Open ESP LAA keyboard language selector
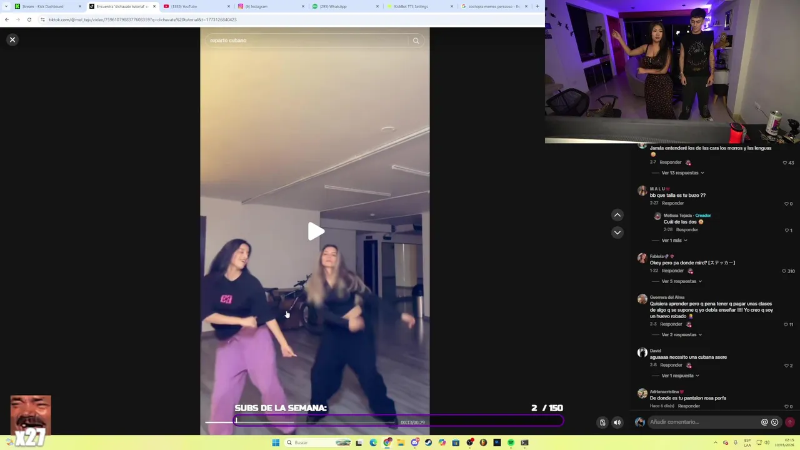This screenshot has height=450, width=800. pyautogui.click(x=747, y=442)
